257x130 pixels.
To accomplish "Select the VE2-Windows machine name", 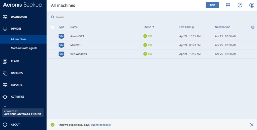I will pyautogui.click(x=79, y=54).
